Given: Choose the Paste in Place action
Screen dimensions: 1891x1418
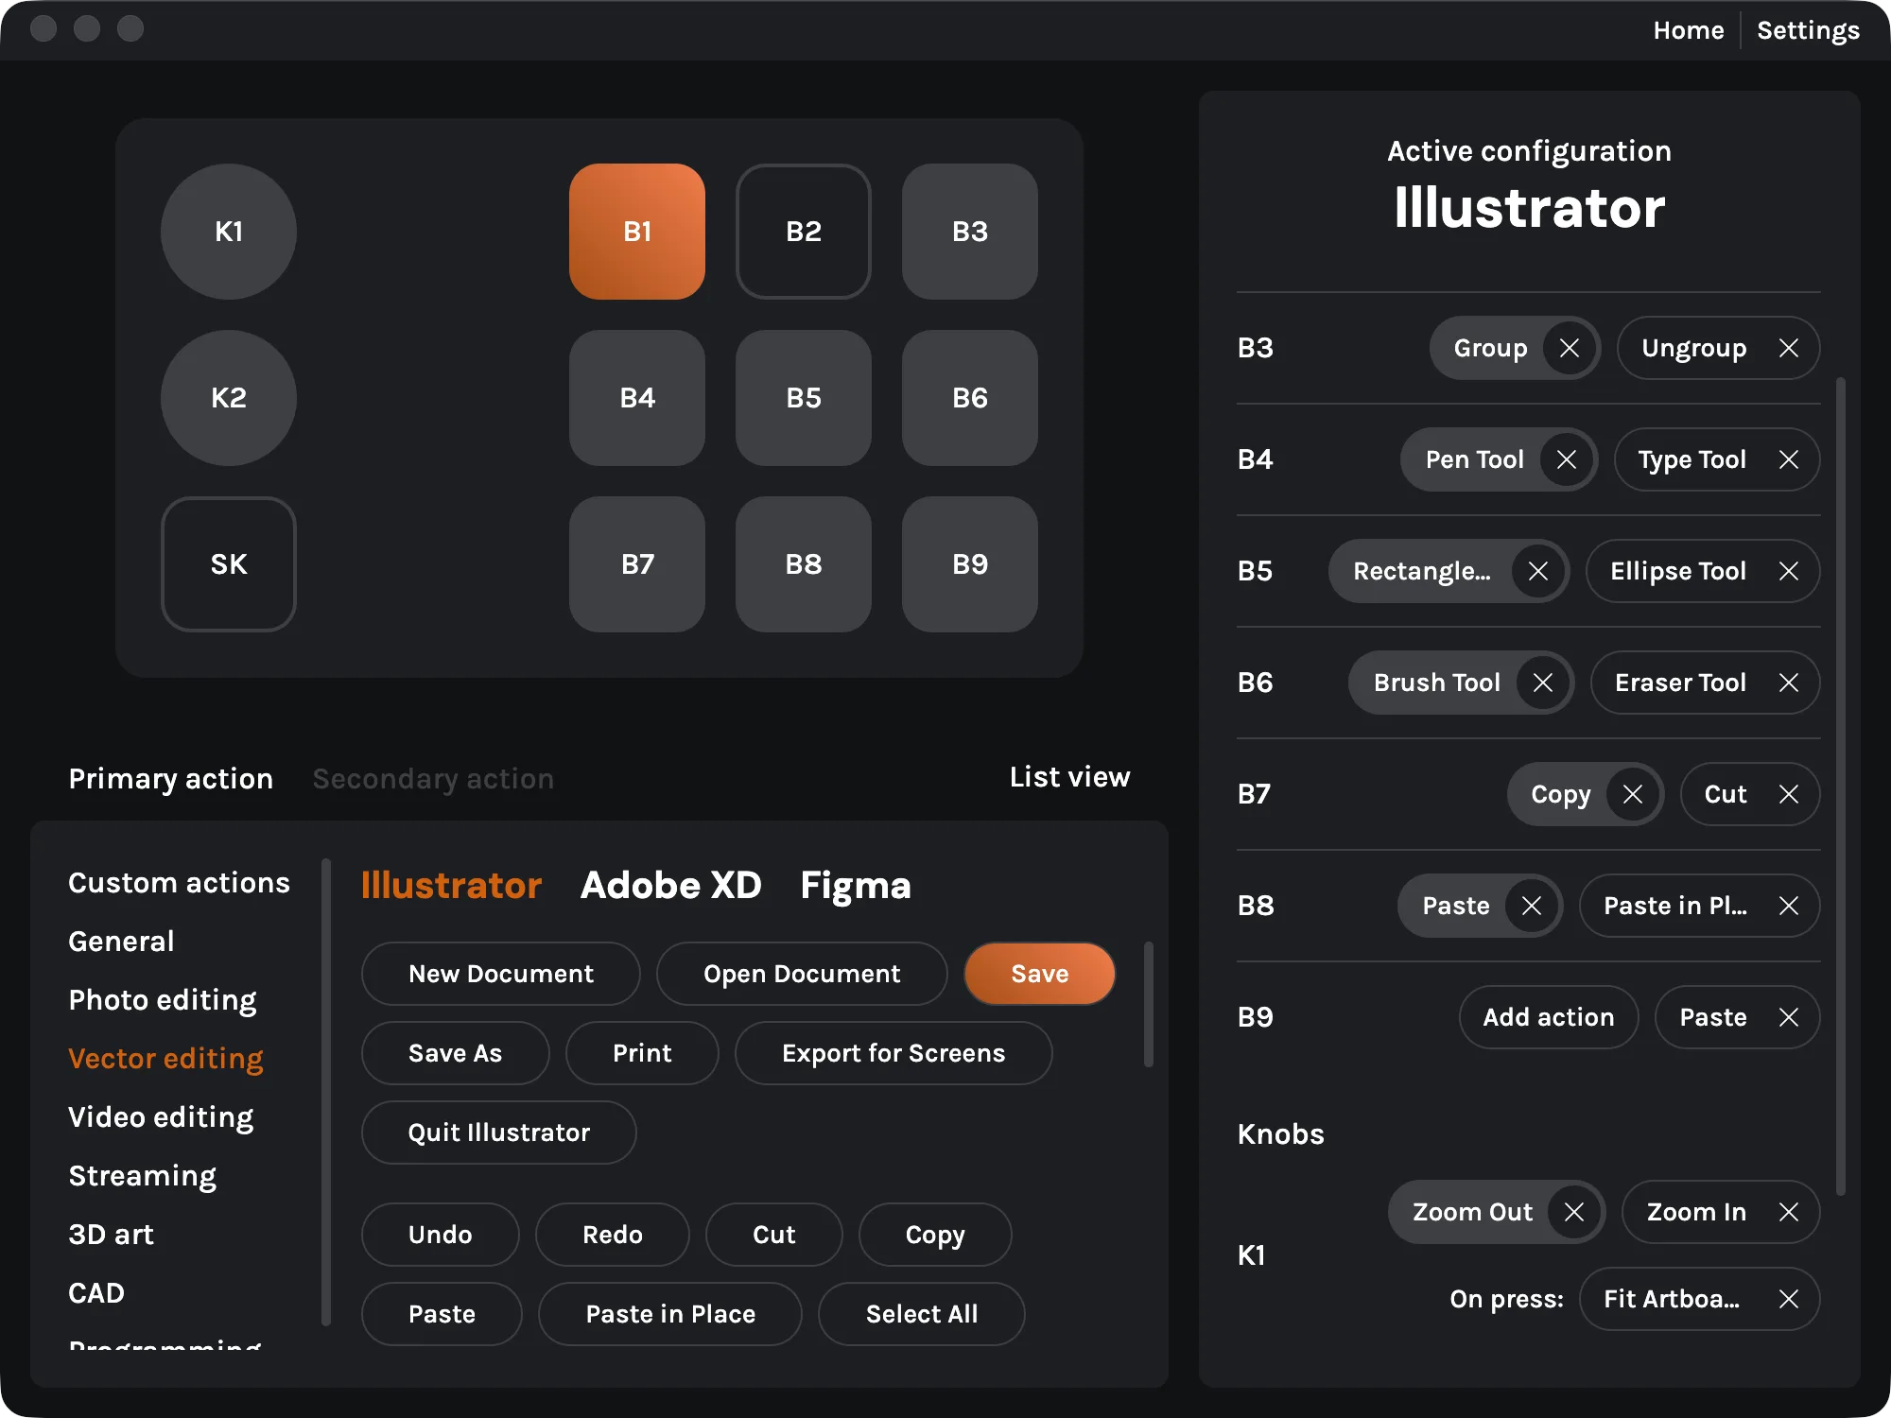Looking at the screenshot, I should pyautogui.click(x=670, y=1314).
